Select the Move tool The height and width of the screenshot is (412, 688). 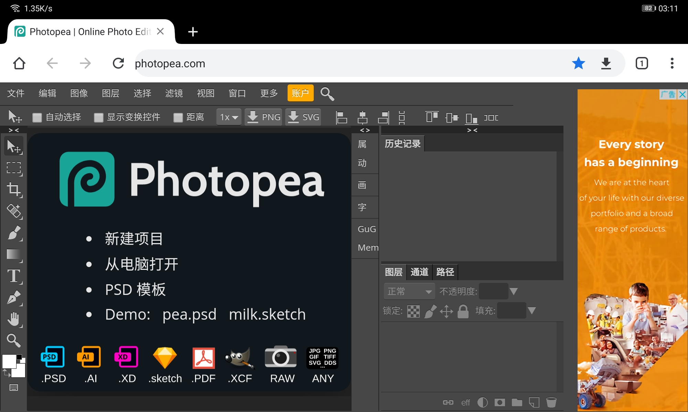(x=14, y=146)
